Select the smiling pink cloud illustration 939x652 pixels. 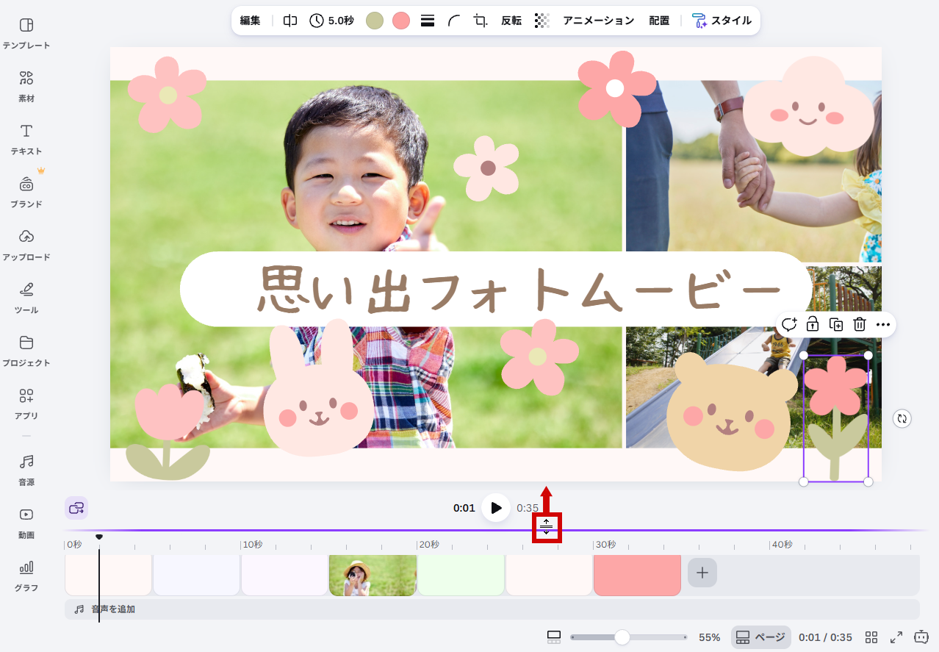click(808, 107)
